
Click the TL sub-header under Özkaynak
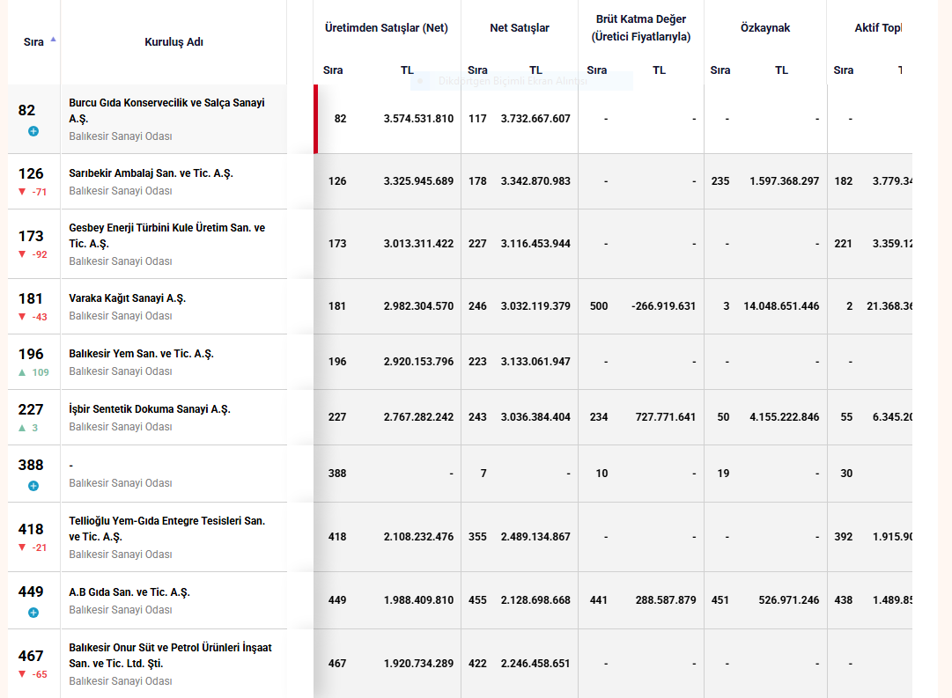[781, 70]
